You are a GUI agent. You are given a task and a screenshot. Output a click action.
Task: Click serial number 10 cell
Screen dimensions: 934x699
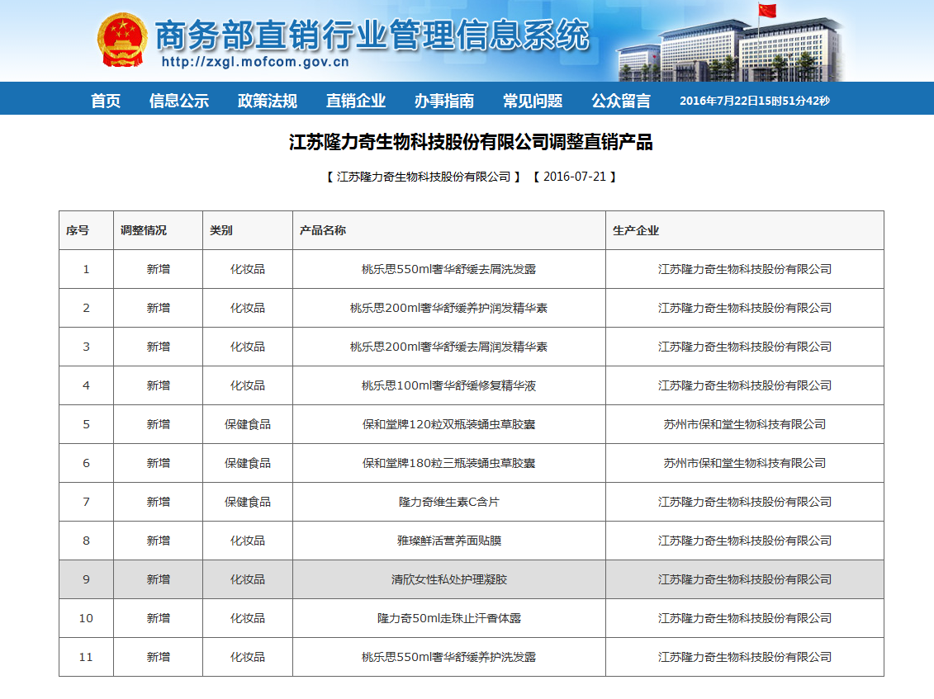(86, 618)
